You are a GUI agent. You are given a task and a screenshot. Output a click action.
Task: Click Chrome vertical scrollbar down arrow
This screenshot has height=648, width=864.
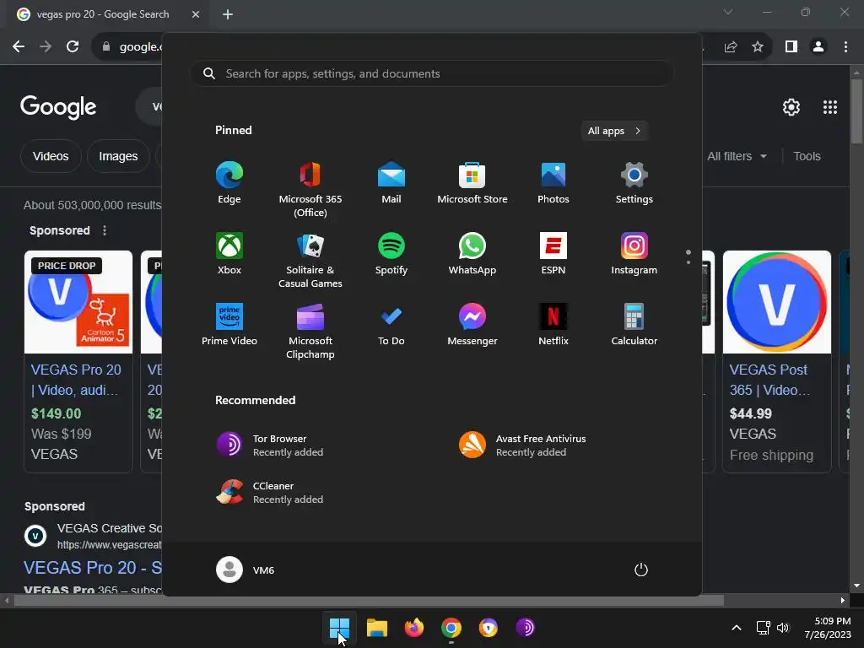coord(856,586)
